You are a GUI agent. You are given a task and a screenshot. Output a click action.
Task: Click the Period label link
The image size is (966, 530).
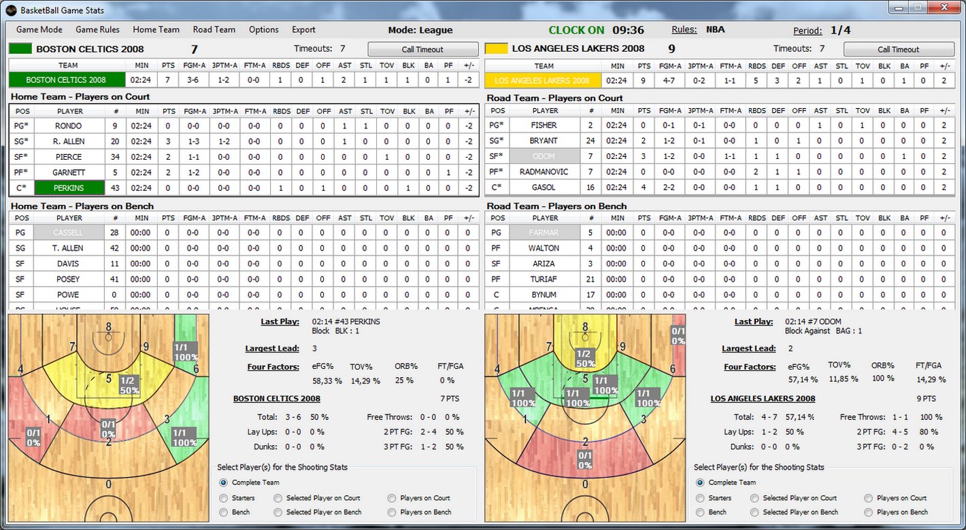pos(807,31)
